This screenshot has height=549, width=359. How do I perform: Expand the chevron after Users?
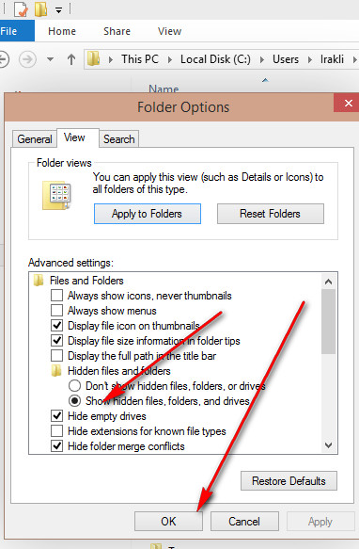point(310,59)
